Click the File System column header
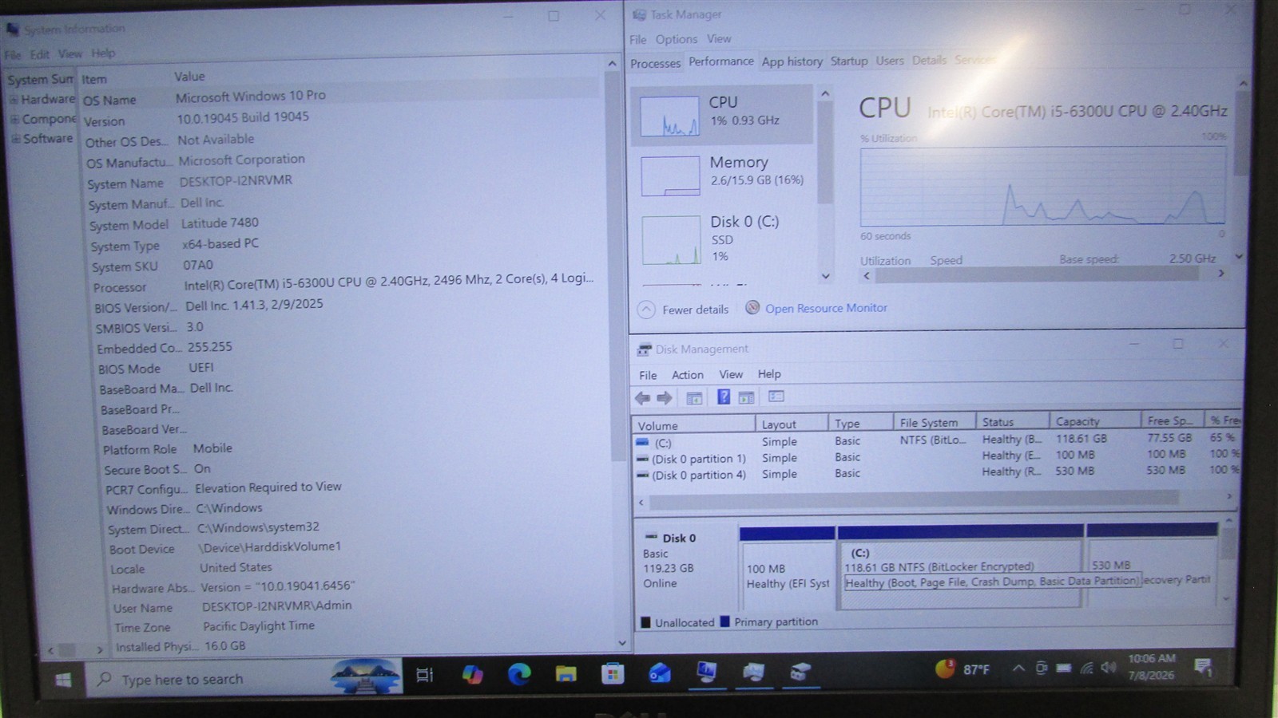This screenshot has height=718, width=1278. pos(934,423)
